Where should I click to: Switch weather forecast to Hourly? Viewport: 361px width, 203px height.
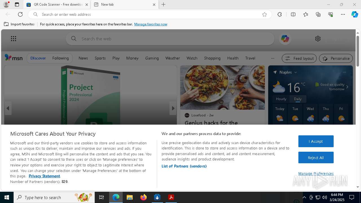point(281,99)
